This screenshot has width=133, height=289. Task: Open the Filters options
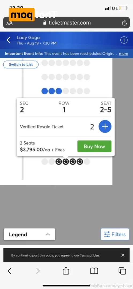pos(115,234)
